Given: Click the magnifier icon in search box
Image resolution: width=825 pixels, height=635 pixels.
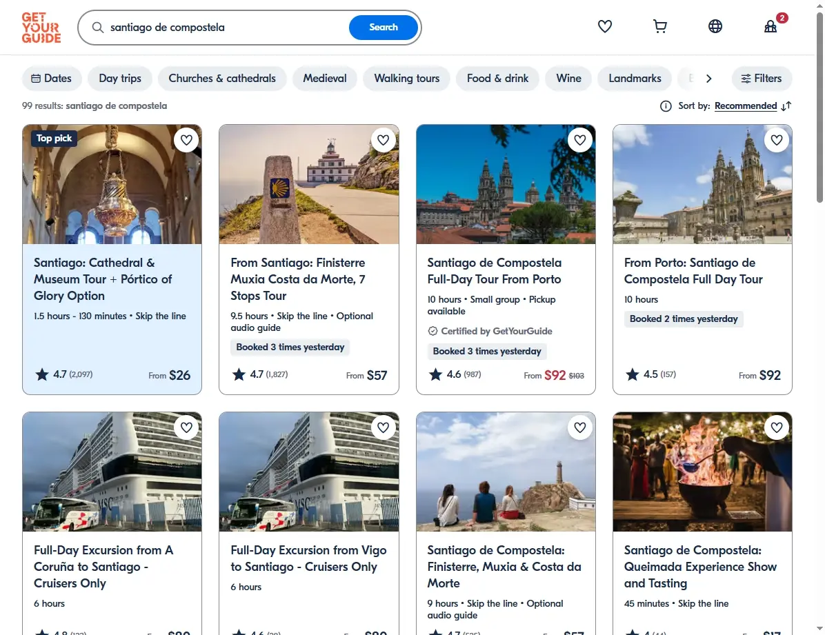Looking at the screenshot, I should 98,28.
